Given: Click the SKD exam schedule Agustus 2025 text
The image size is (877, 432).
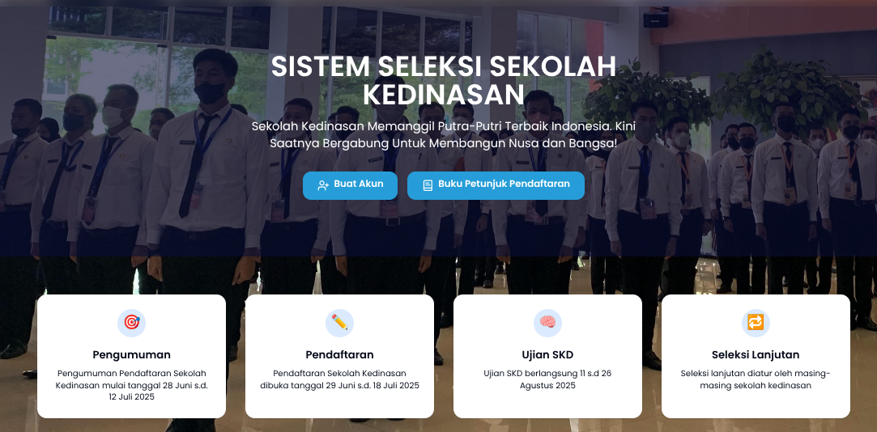Looking at the screenshot, I should 547,379.
